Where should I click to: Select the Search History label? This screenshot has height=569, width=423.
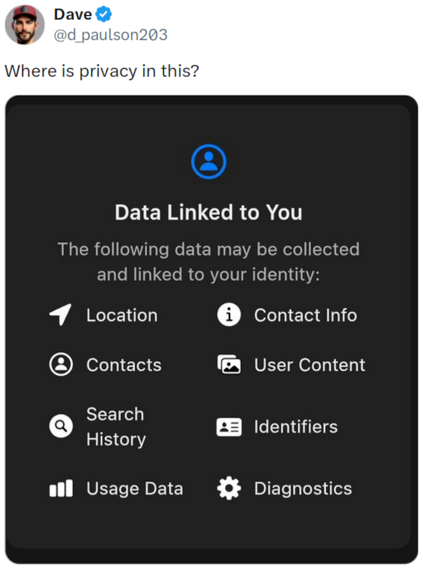pyautogui.click(x=116, y=426)
